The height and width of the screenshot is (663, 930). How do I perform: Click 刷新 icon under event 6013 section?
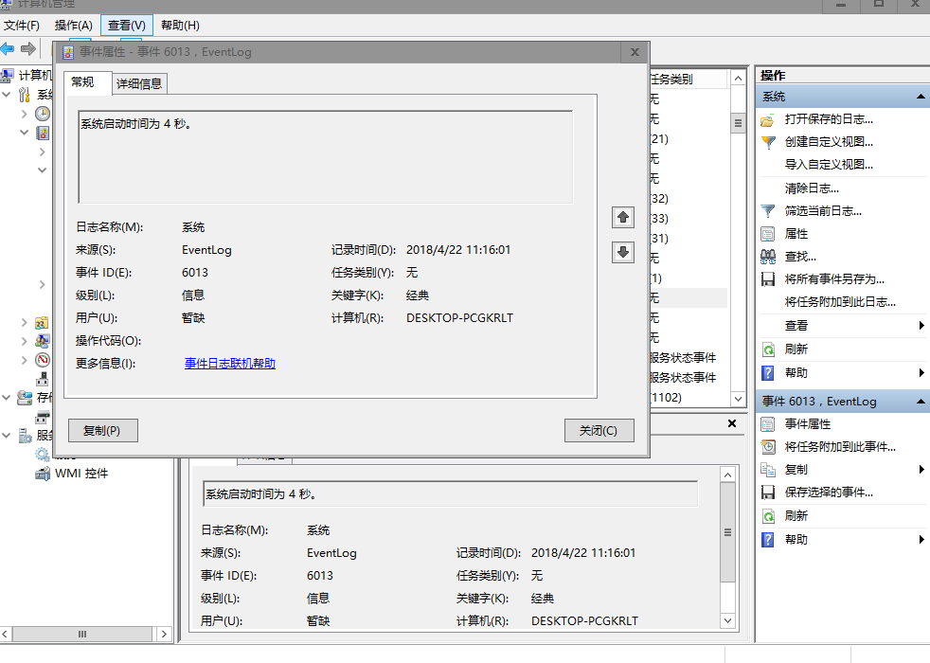(x=767, y=516)
